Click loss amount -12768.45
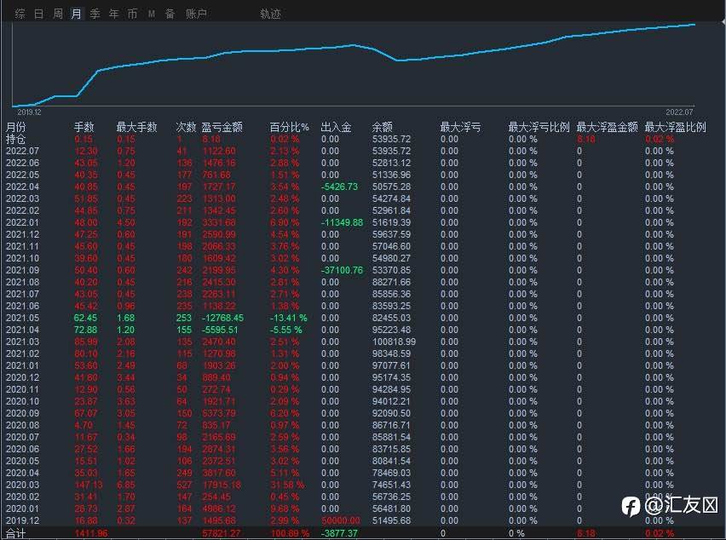The height and width of the screenshot is (540, 726). (x=222, y=318)
